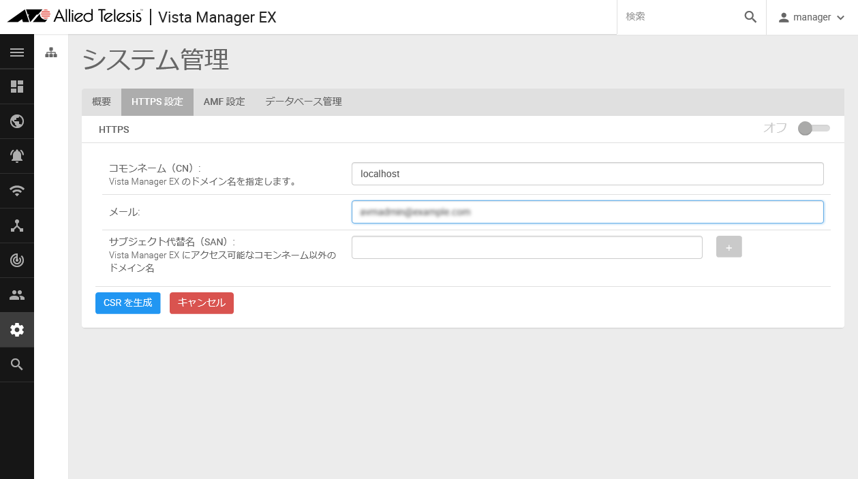Click the network tree icon in secondary panel
The height and width of the screenshot is (479, 858).
tap(51, 52)
